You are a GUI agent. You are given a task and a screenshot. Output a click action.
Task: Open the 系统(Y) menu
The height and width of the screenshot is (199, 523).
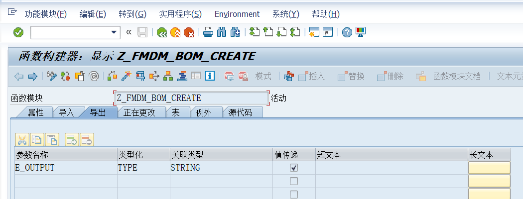(x=286, y=14)
